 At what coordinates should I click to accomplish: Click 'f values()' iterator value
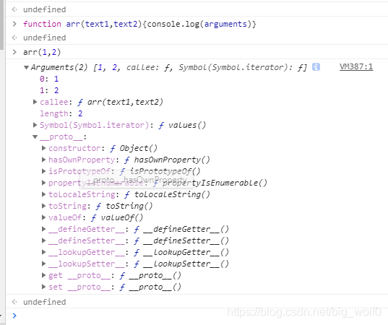point(182,125)
